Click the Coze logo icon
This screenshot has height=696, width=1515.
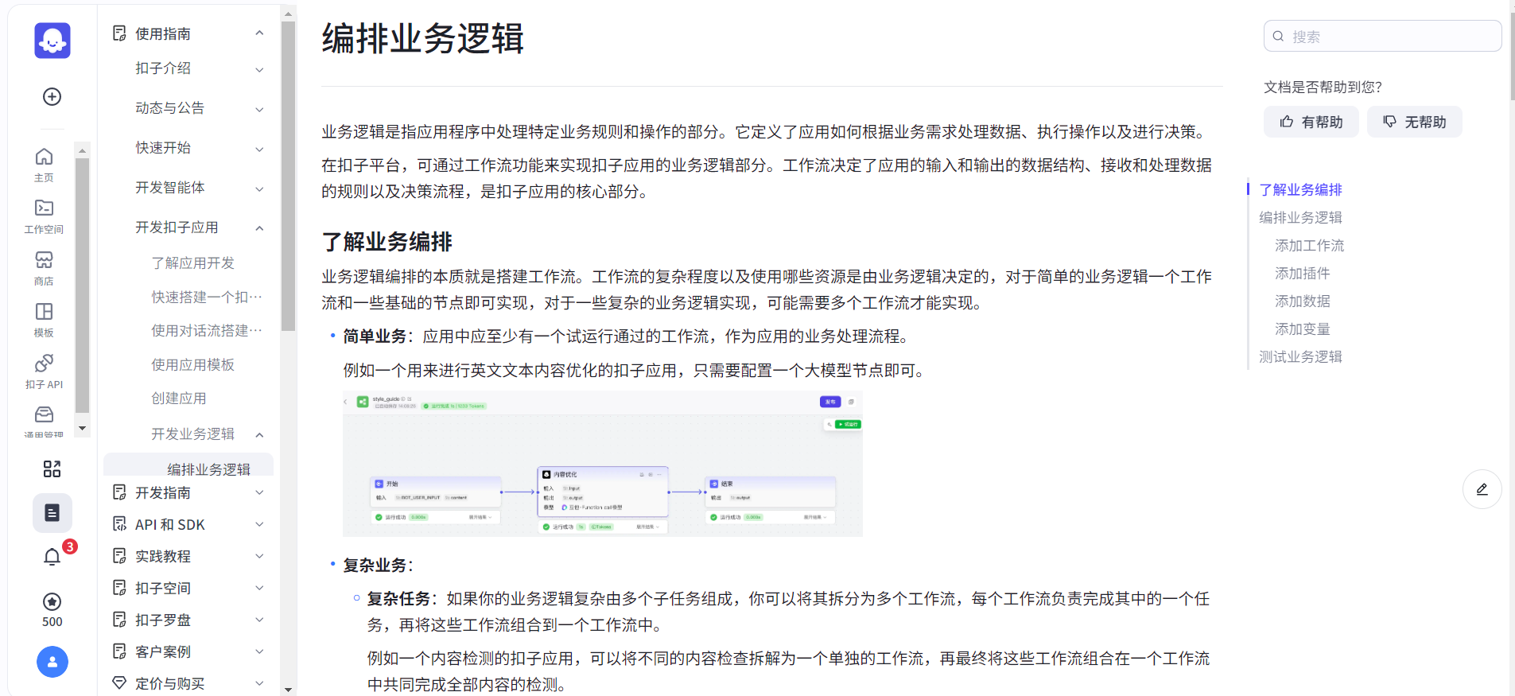[x=52, y=41]
